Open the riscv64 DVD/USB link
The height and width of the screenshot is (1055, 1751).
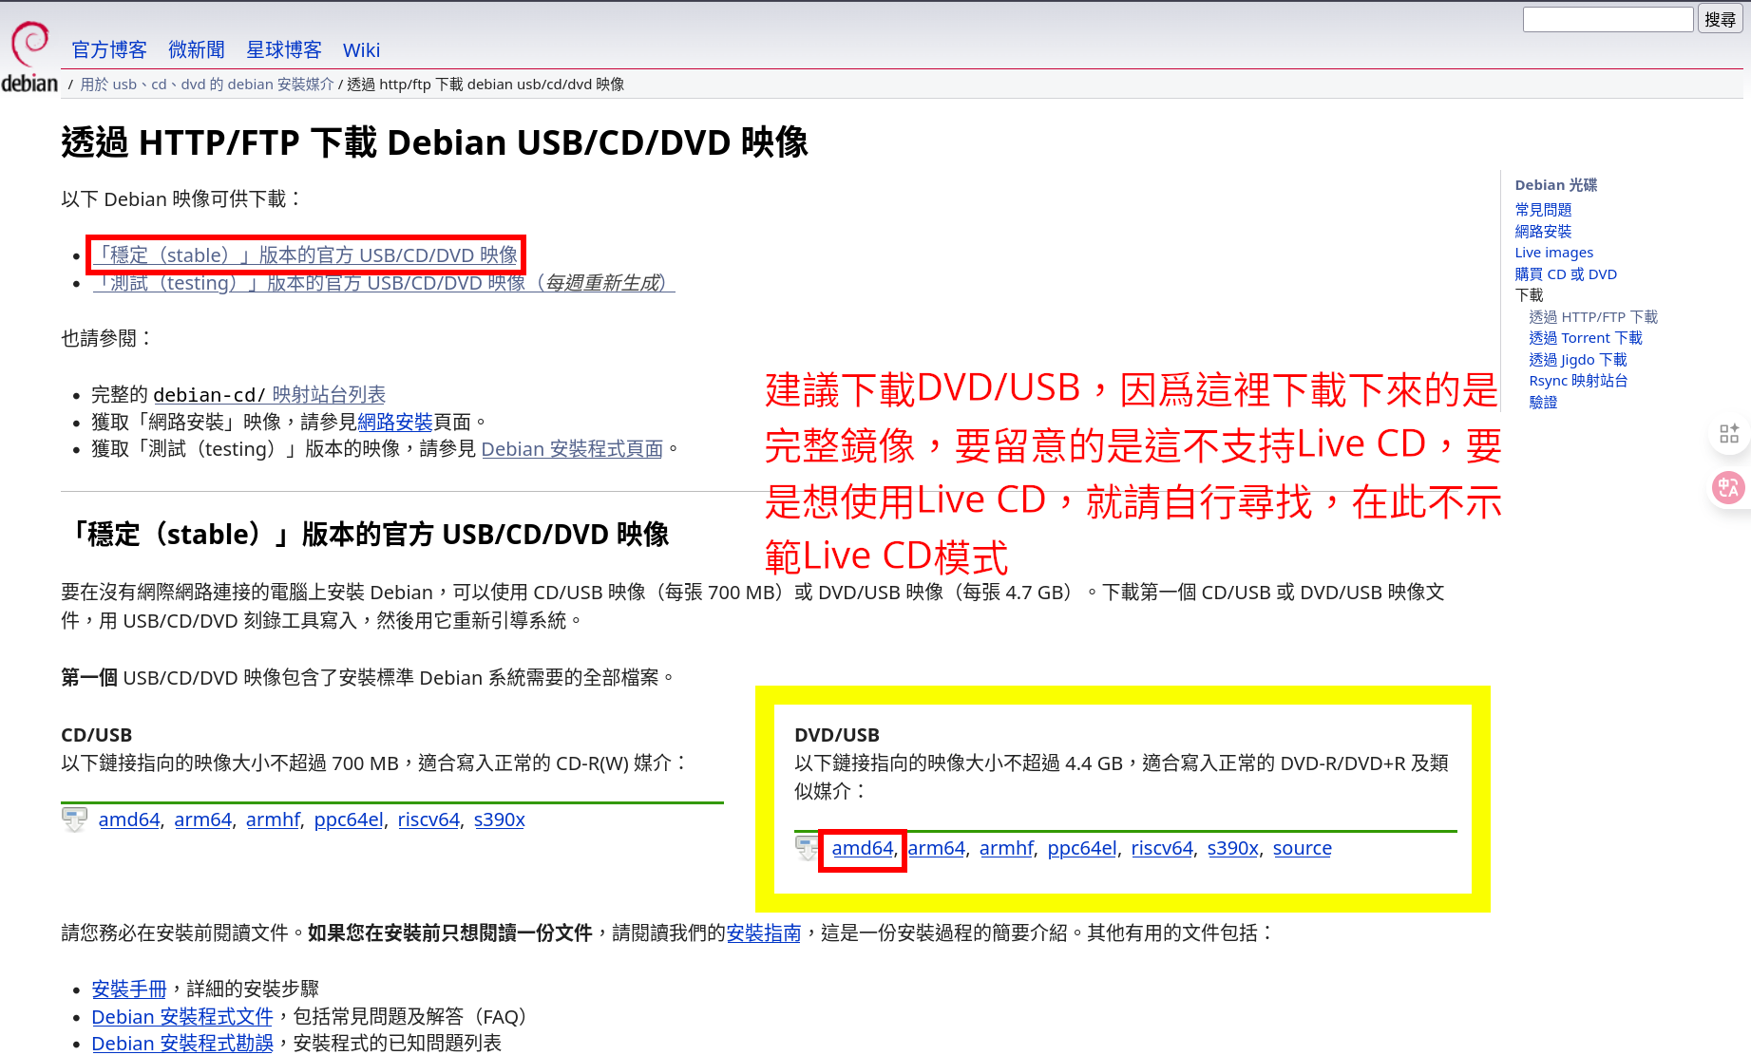[x=1161, y=848]
